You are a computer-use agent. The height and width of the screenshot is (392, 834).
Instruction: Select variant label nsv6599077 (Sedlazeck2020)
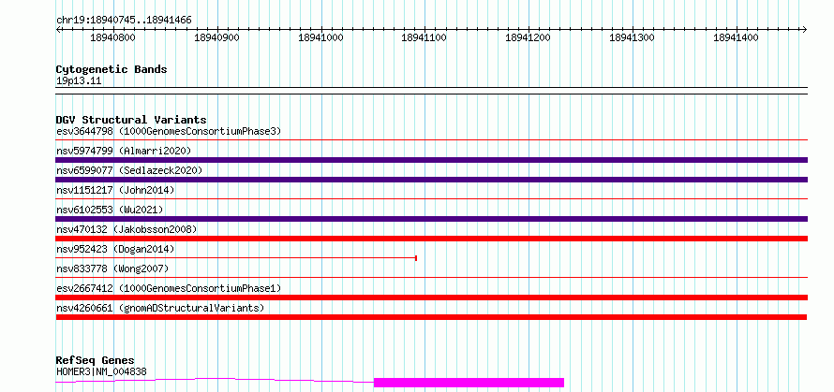point(129,170)
